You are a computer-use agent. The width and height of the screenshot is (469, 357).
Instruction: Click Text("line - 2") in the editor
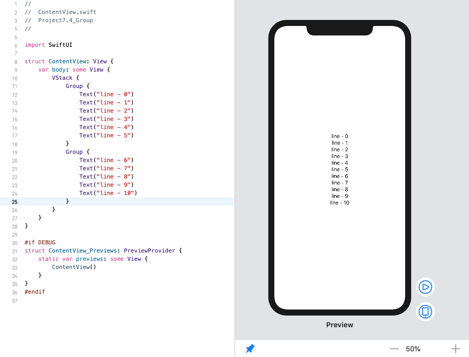point(107,111)
